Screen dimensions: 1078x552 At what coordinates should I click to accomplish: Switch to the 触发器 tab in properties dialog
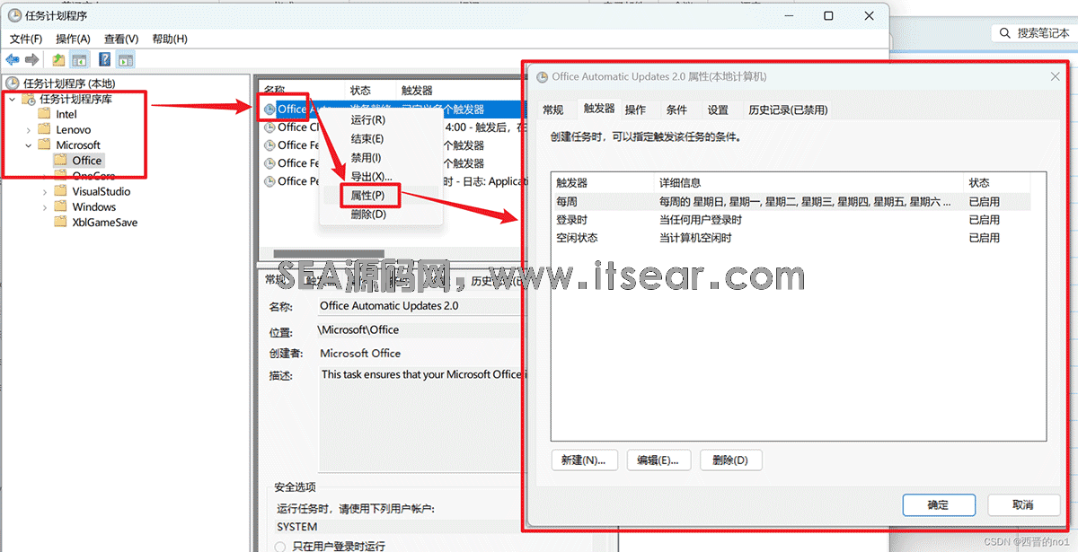point(599,108)
